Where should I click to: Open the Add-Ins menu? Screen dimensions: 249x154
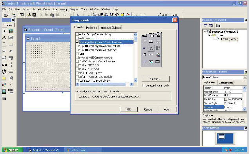[94, 9]
